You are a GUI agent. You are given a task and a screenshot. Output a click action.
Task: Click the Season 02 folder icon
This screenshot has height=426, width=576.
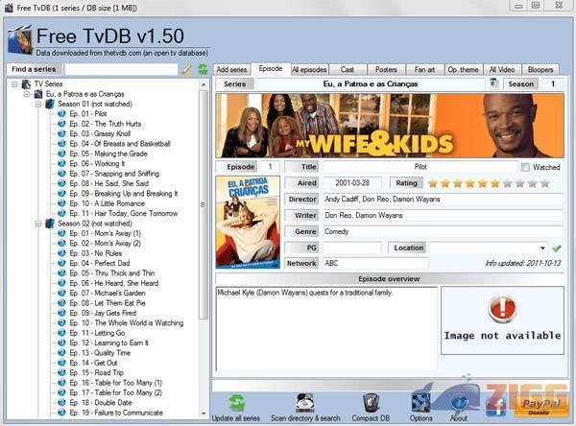pyautogui.click(x=50, y=223)
